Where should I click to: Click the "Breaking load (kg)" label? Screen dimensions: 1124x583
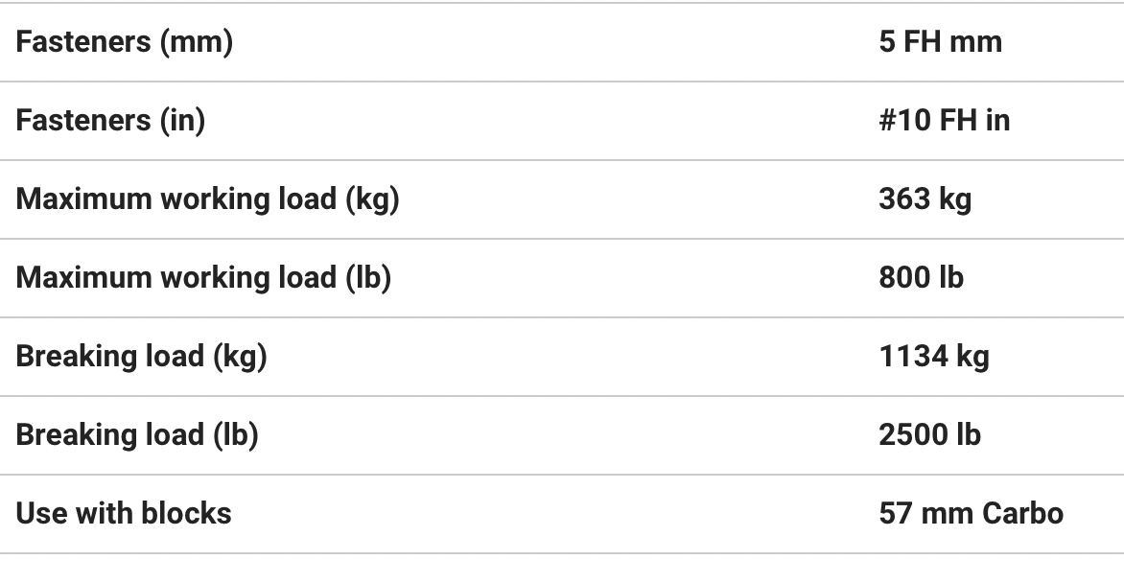pyautogui.click(x=141, y=357)
